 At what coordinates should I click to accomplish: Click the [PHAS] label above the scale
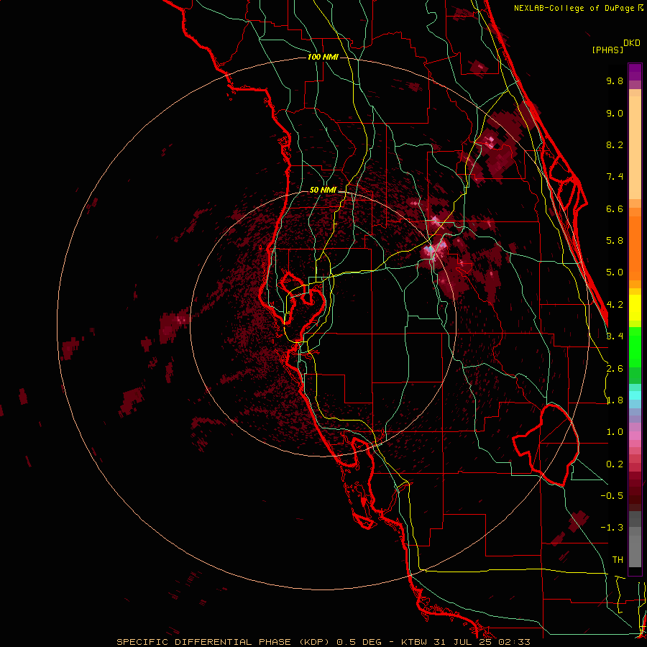pyautogui.click(x=607, y=50)
